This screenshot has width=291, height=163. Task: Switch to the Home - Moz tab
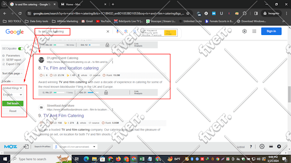click(84, 4)
